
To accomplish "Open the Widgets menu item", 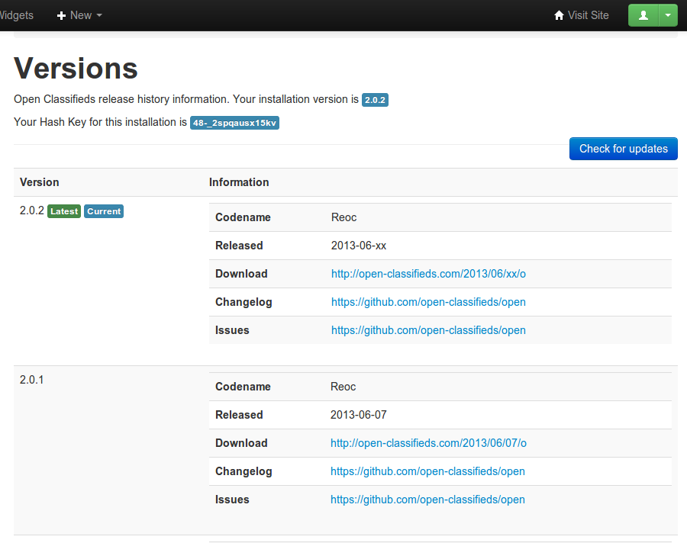I will 15,15.
